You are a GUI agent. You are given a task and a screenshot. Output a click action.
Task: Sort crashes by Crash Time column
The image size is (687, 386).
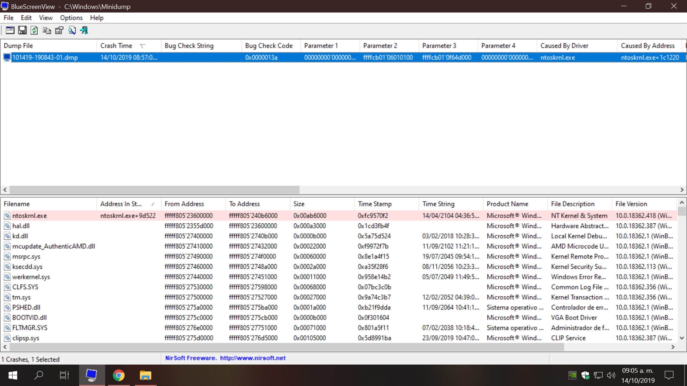point(116,46)
